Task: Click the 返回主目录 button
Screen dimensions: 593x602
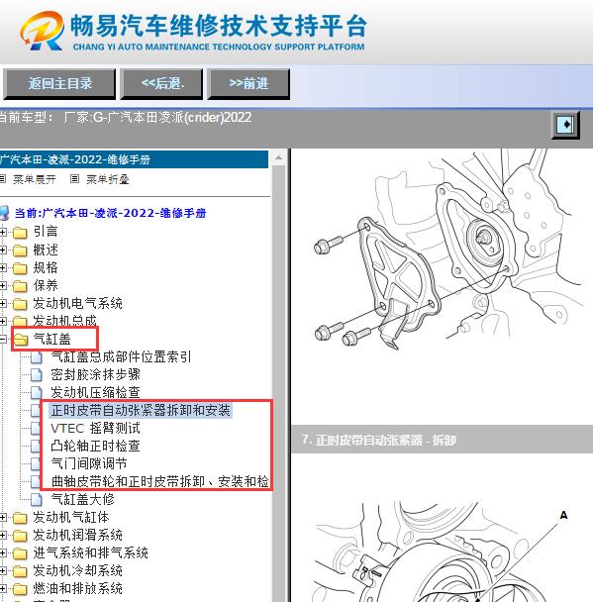Action: click(x=59, y=84)
